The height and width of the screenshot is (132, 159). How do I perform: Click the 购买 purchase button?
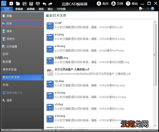click(103, 4)
